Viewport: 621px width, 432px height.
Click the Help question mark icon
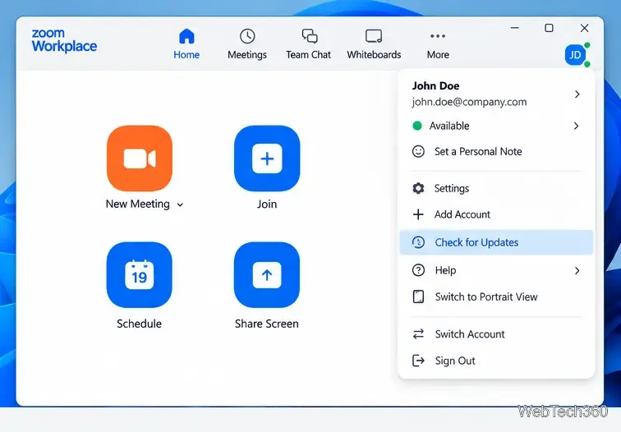(418, 270)
